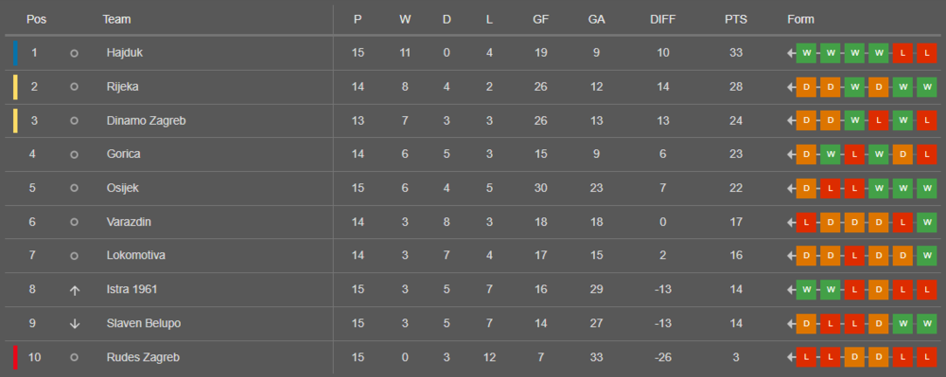Click the red marker beside position 10
This screenshot has width=946, height=377.
pyautogui.click(x=16, y=357)
